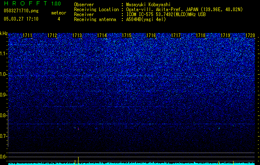Select the receiver text ICOM IC-575 53.7492 MHz
Image resolution: width=260 pixels, height=165 pixels.
(x=166, y=14)
